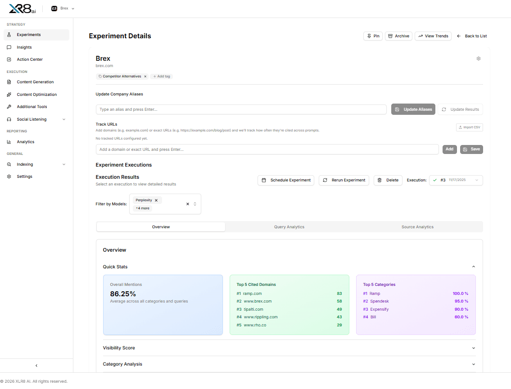Viewport: 511px width, 389px height.
Task: Collapse the left sidebar with the chevron
Action: coord(36,365)
